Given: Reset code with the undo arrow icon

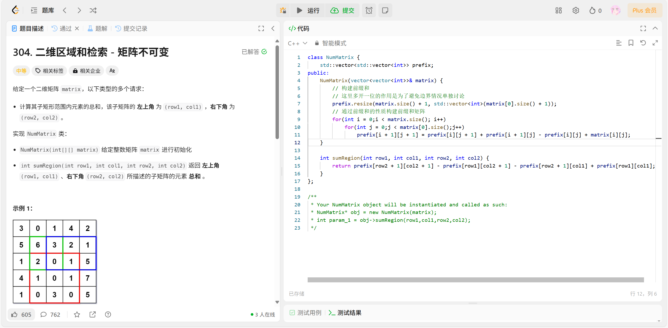Looking at the screenshot, I should [x=643, y=43].
